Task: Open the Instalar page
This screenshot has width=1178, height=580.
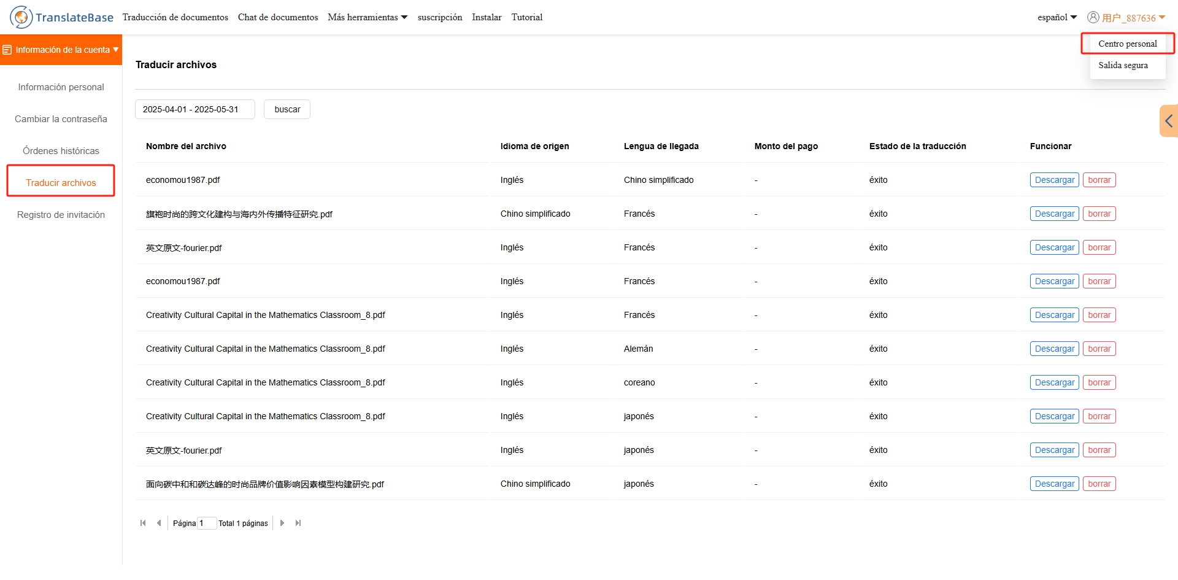Action: pyautogui.click(x=487, y=17)
